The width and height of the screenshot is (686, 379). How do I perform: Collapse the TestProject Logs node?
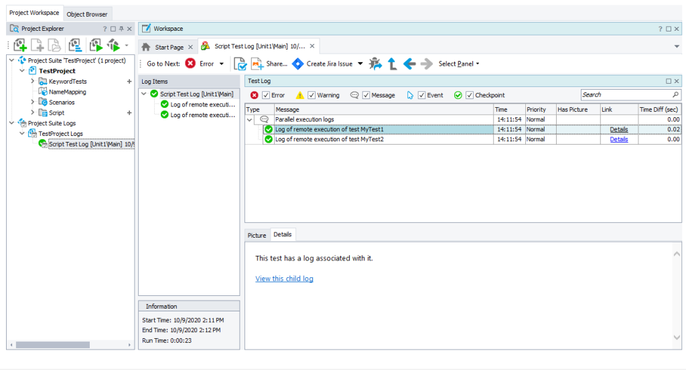point(22,133)
